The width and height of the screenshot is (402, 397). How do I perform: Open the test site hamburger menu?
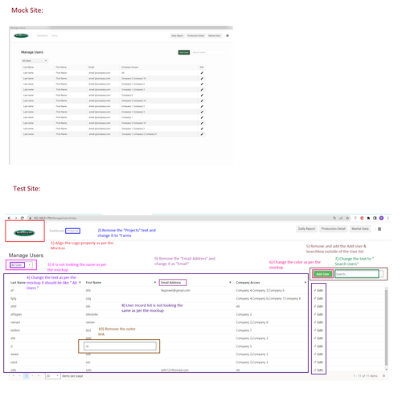(379, 229)
